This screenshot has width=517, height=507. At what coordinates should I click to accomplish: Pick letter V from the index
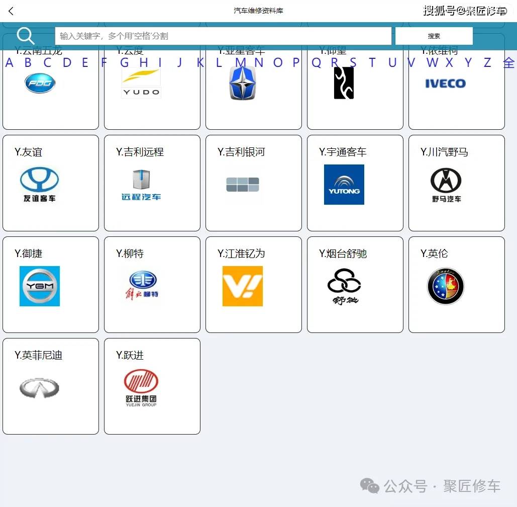(411, 62)
